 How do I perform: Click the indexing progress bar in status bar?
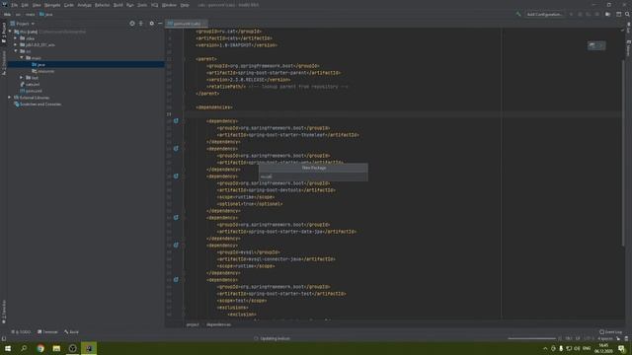coord(531,338)
